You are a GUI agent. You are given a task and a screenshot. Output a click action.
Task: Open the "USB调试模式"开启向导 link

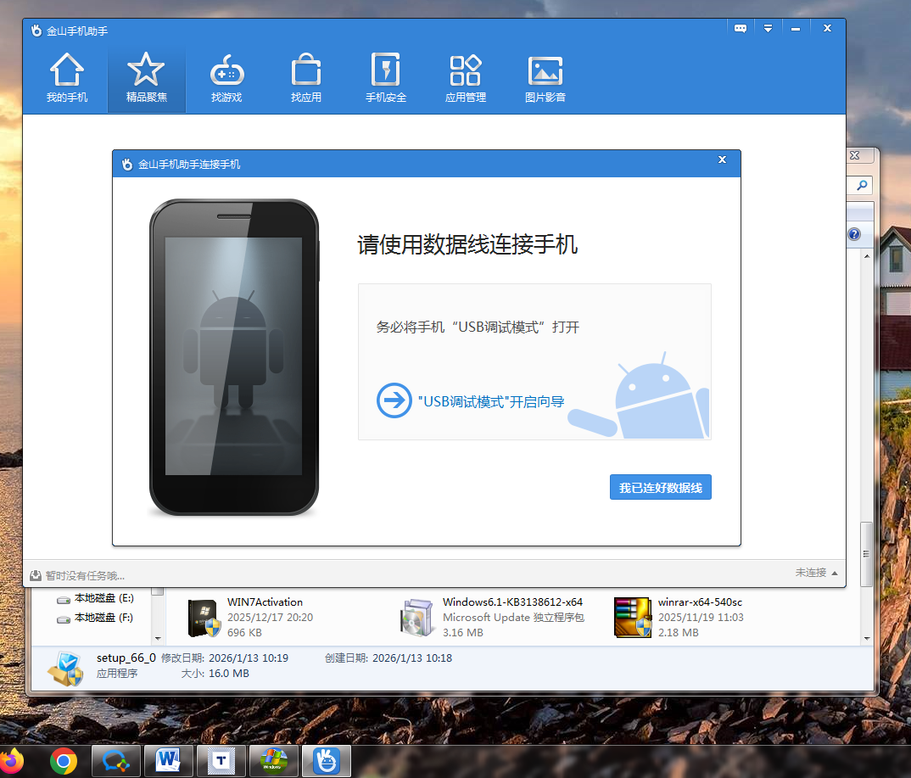492,401
